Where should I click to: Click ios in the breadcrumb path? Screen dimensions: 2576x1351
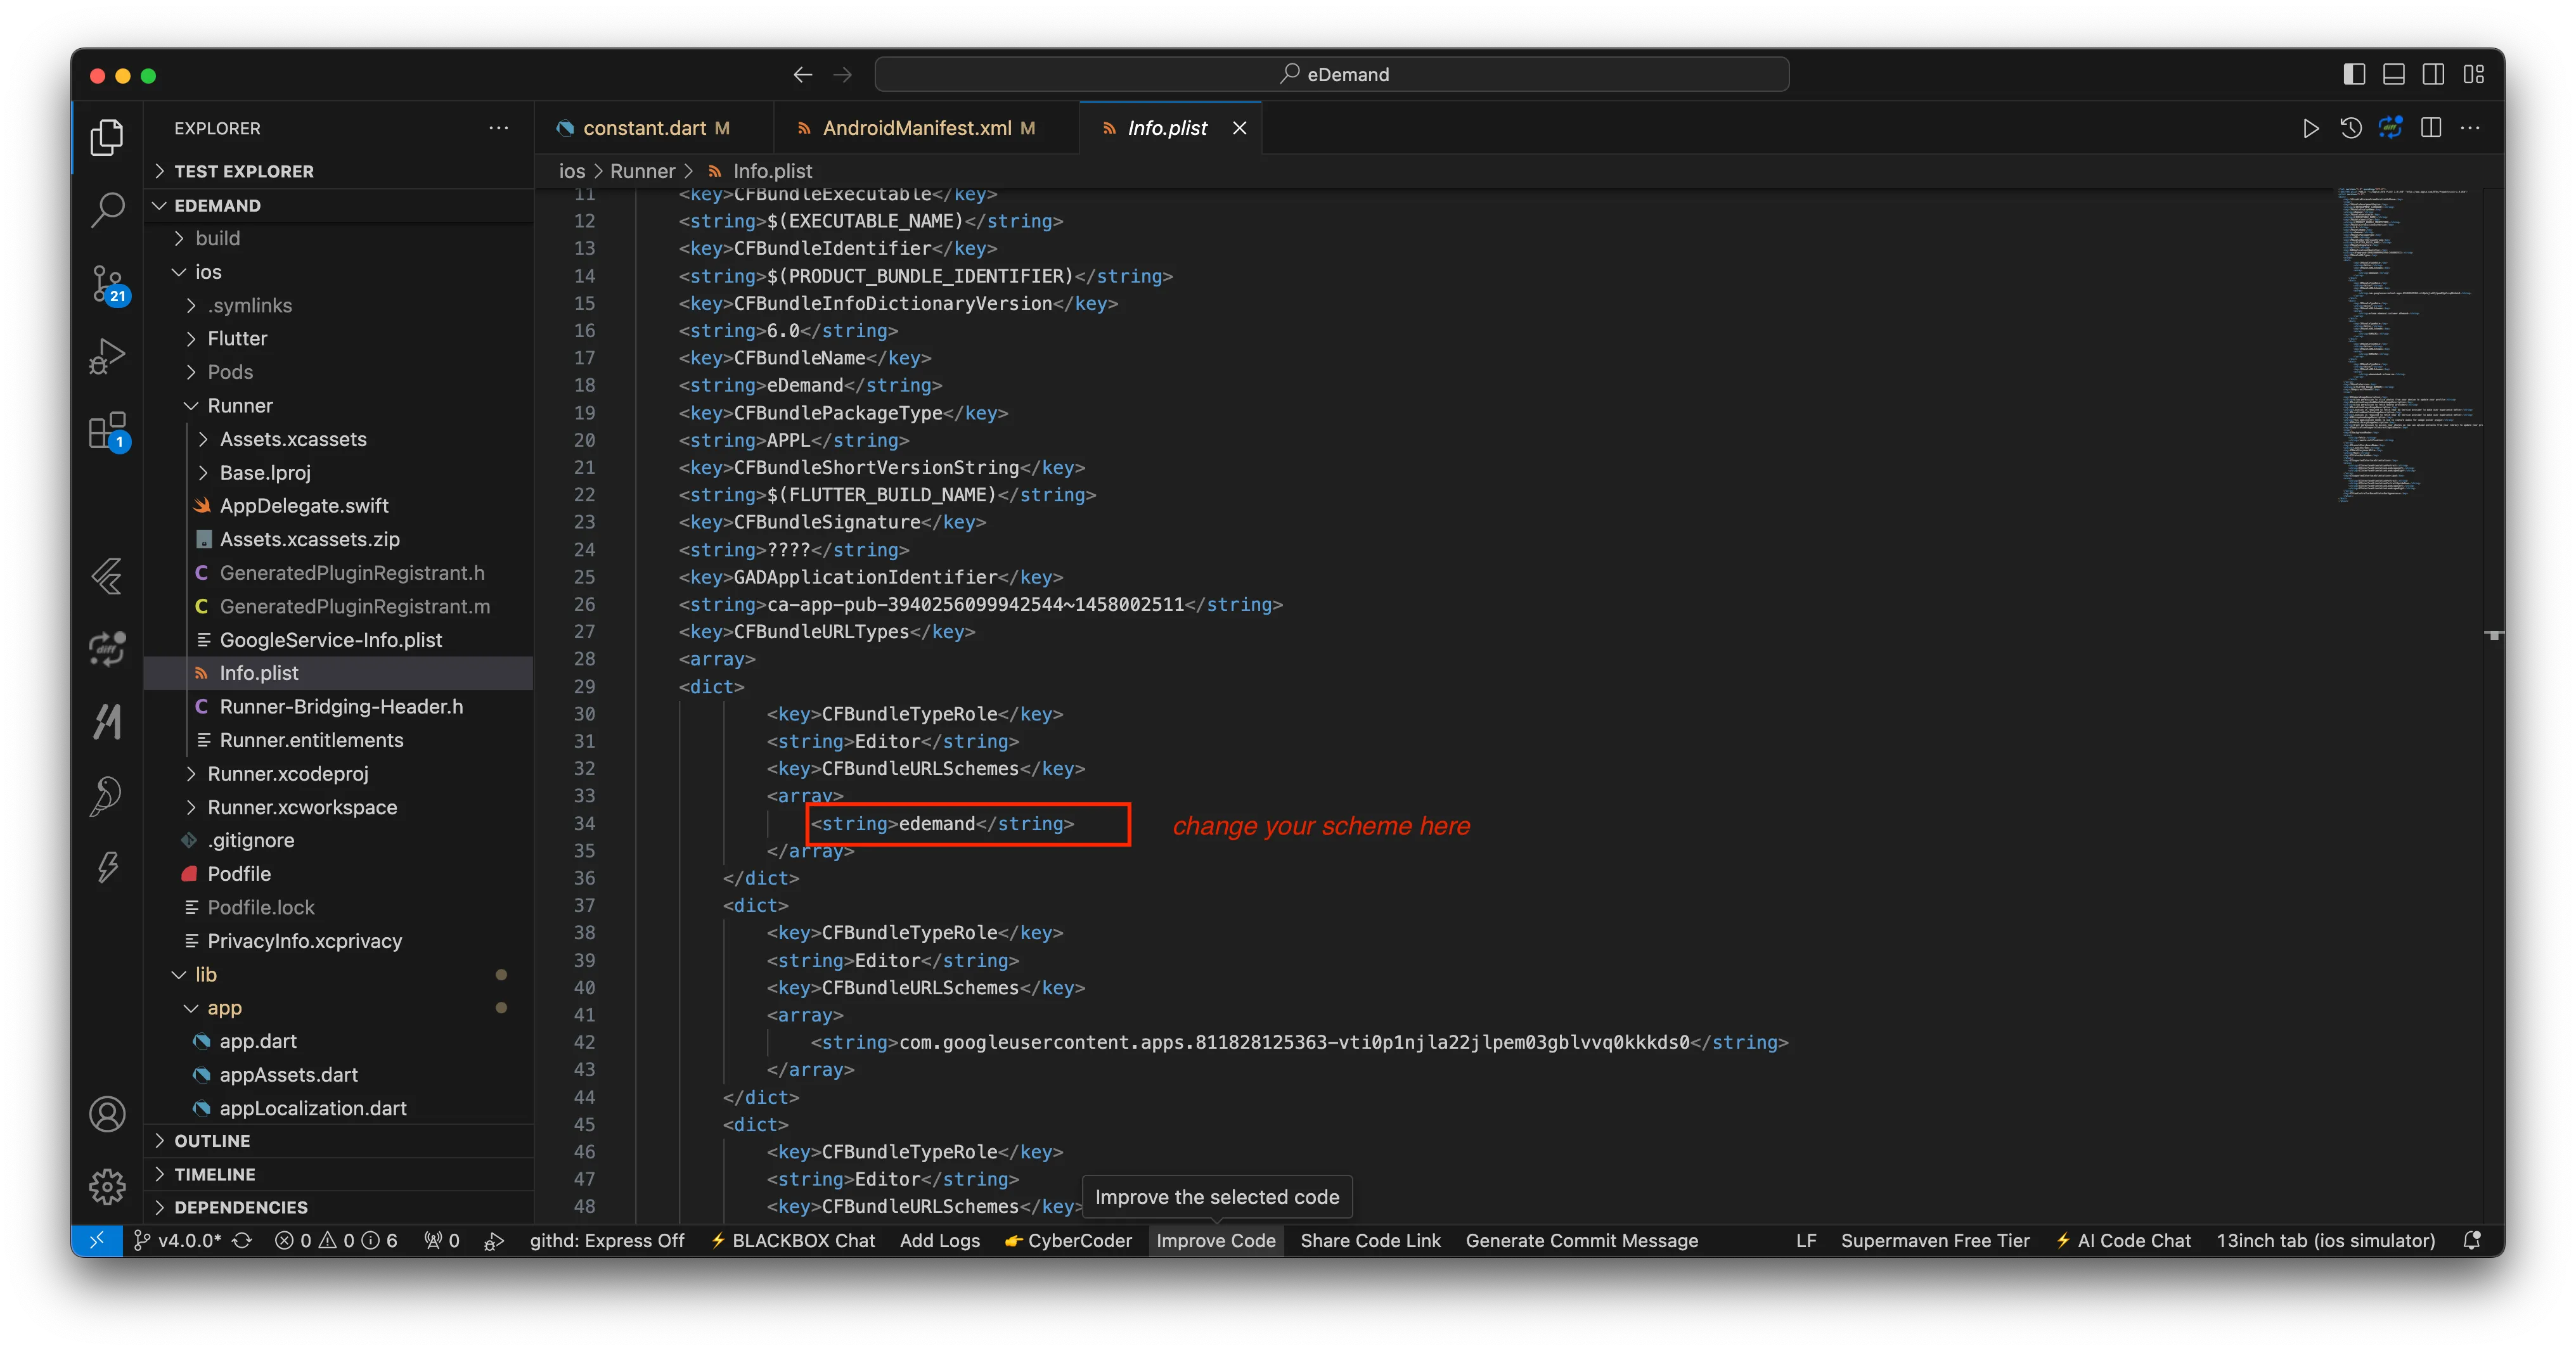point(572,171)
